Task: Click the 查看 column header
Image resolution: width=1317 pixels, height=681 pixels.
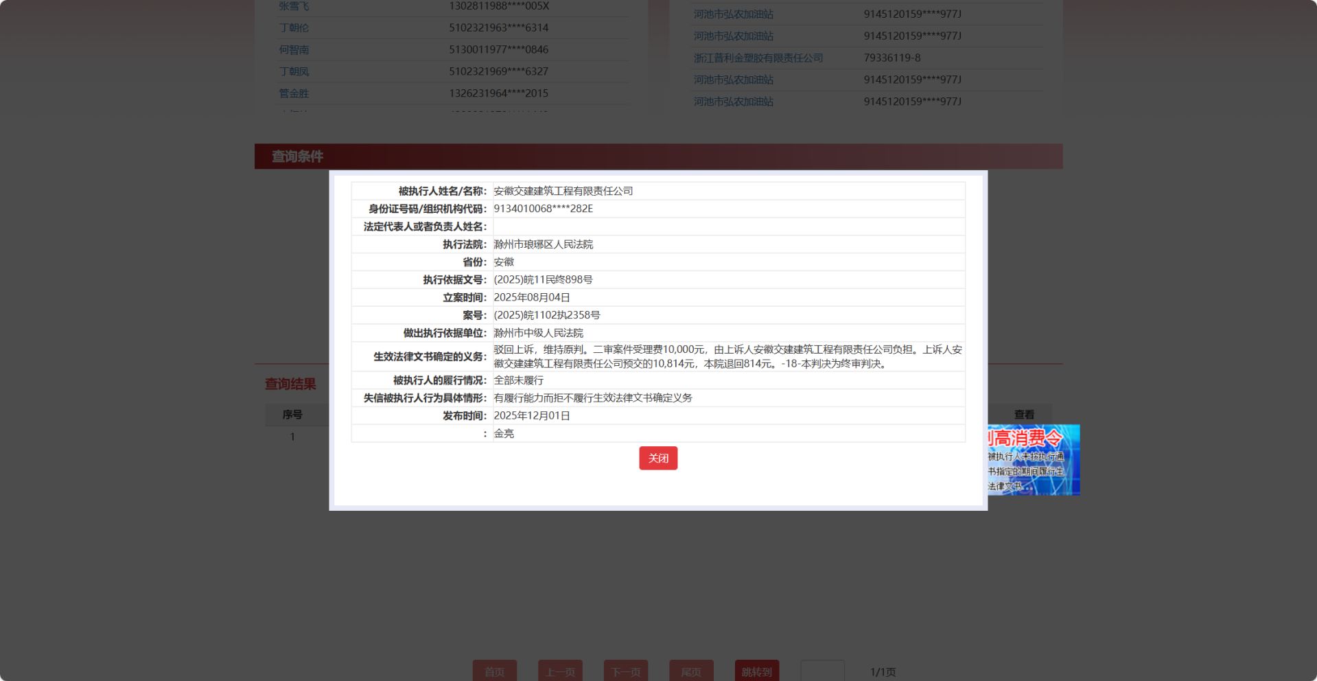Action: click(1023, 414)
